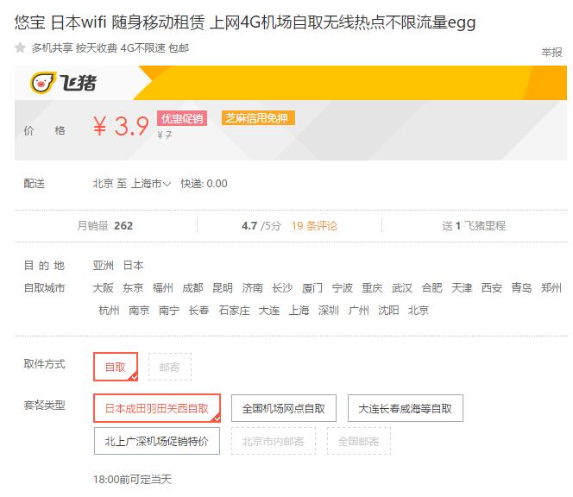This screenshot has height=497, width=573.
Task: Click the 4.7 /5分 rating
Action: coord(261,226)
